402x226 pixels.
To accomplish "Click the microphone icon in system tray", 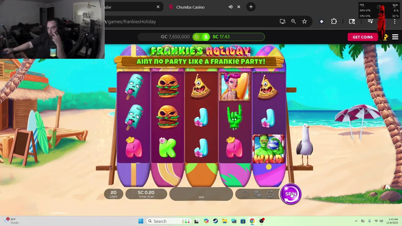I will pyautogui.click(x=369, y=221).
